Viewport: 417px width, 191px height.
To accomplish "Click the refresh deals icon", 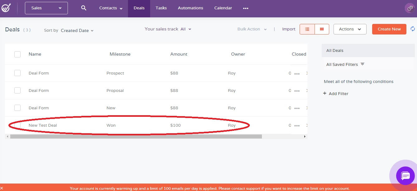I will (x=413, y=29).
